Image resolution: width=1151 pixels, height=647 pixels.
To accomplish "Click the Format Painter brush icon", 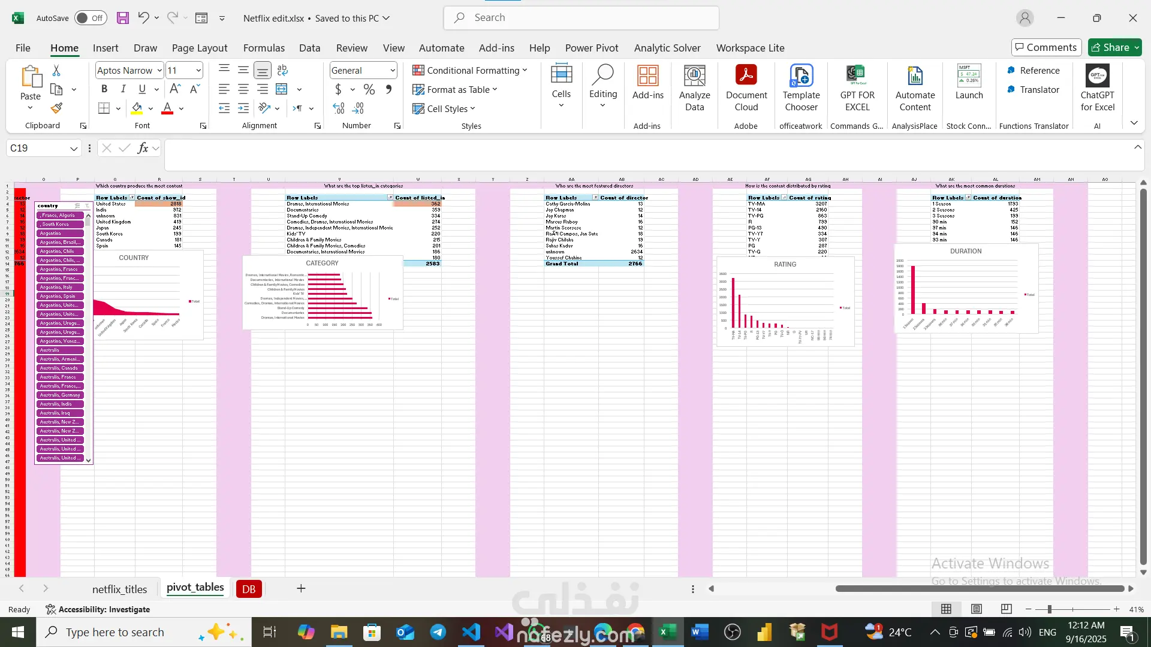I will click(x=56, y=108).
